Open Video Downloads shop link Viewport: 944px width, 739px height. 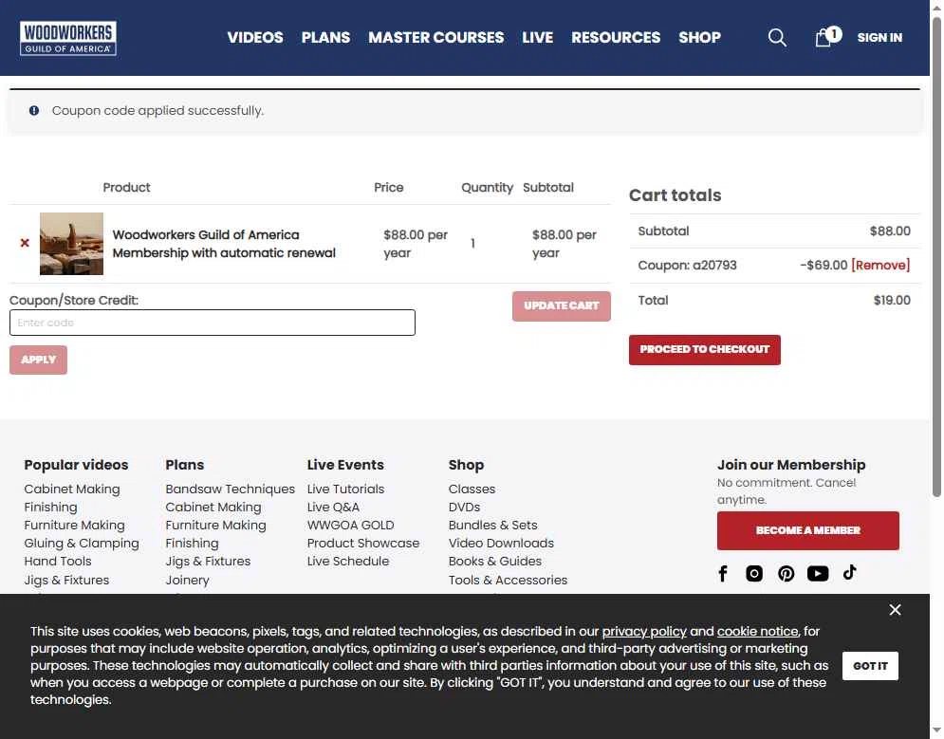click(x=501, y=543)
